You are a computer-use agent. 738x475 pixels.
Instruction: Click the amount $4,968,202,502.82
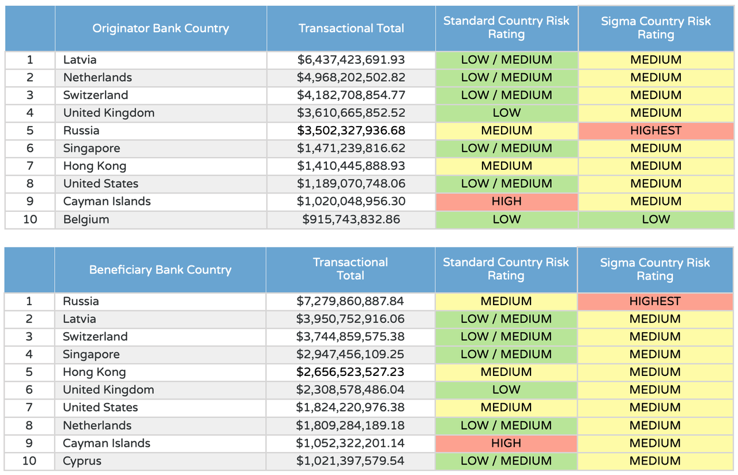click(x=351, y=78)
